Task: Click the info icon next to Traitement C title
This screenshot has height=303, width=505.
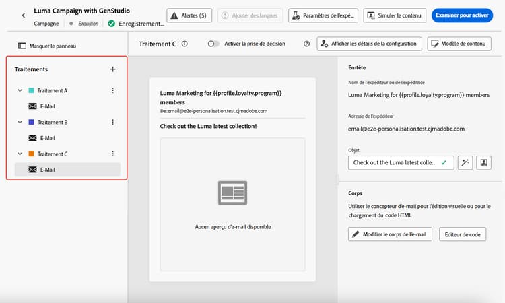Action: click(184, 44)
